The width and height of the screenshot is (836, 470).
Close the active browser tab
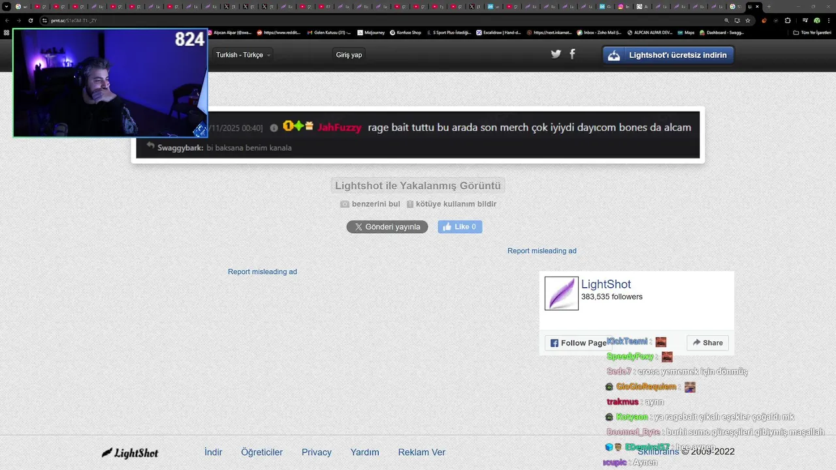click(758, 7)
